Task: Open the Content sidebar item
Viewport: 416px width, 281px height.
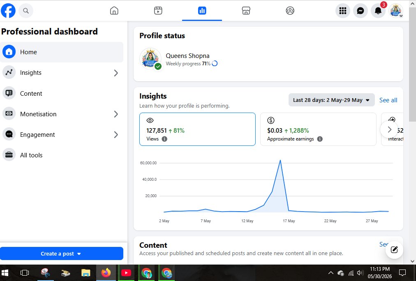Action: click(x=62, y=93)
